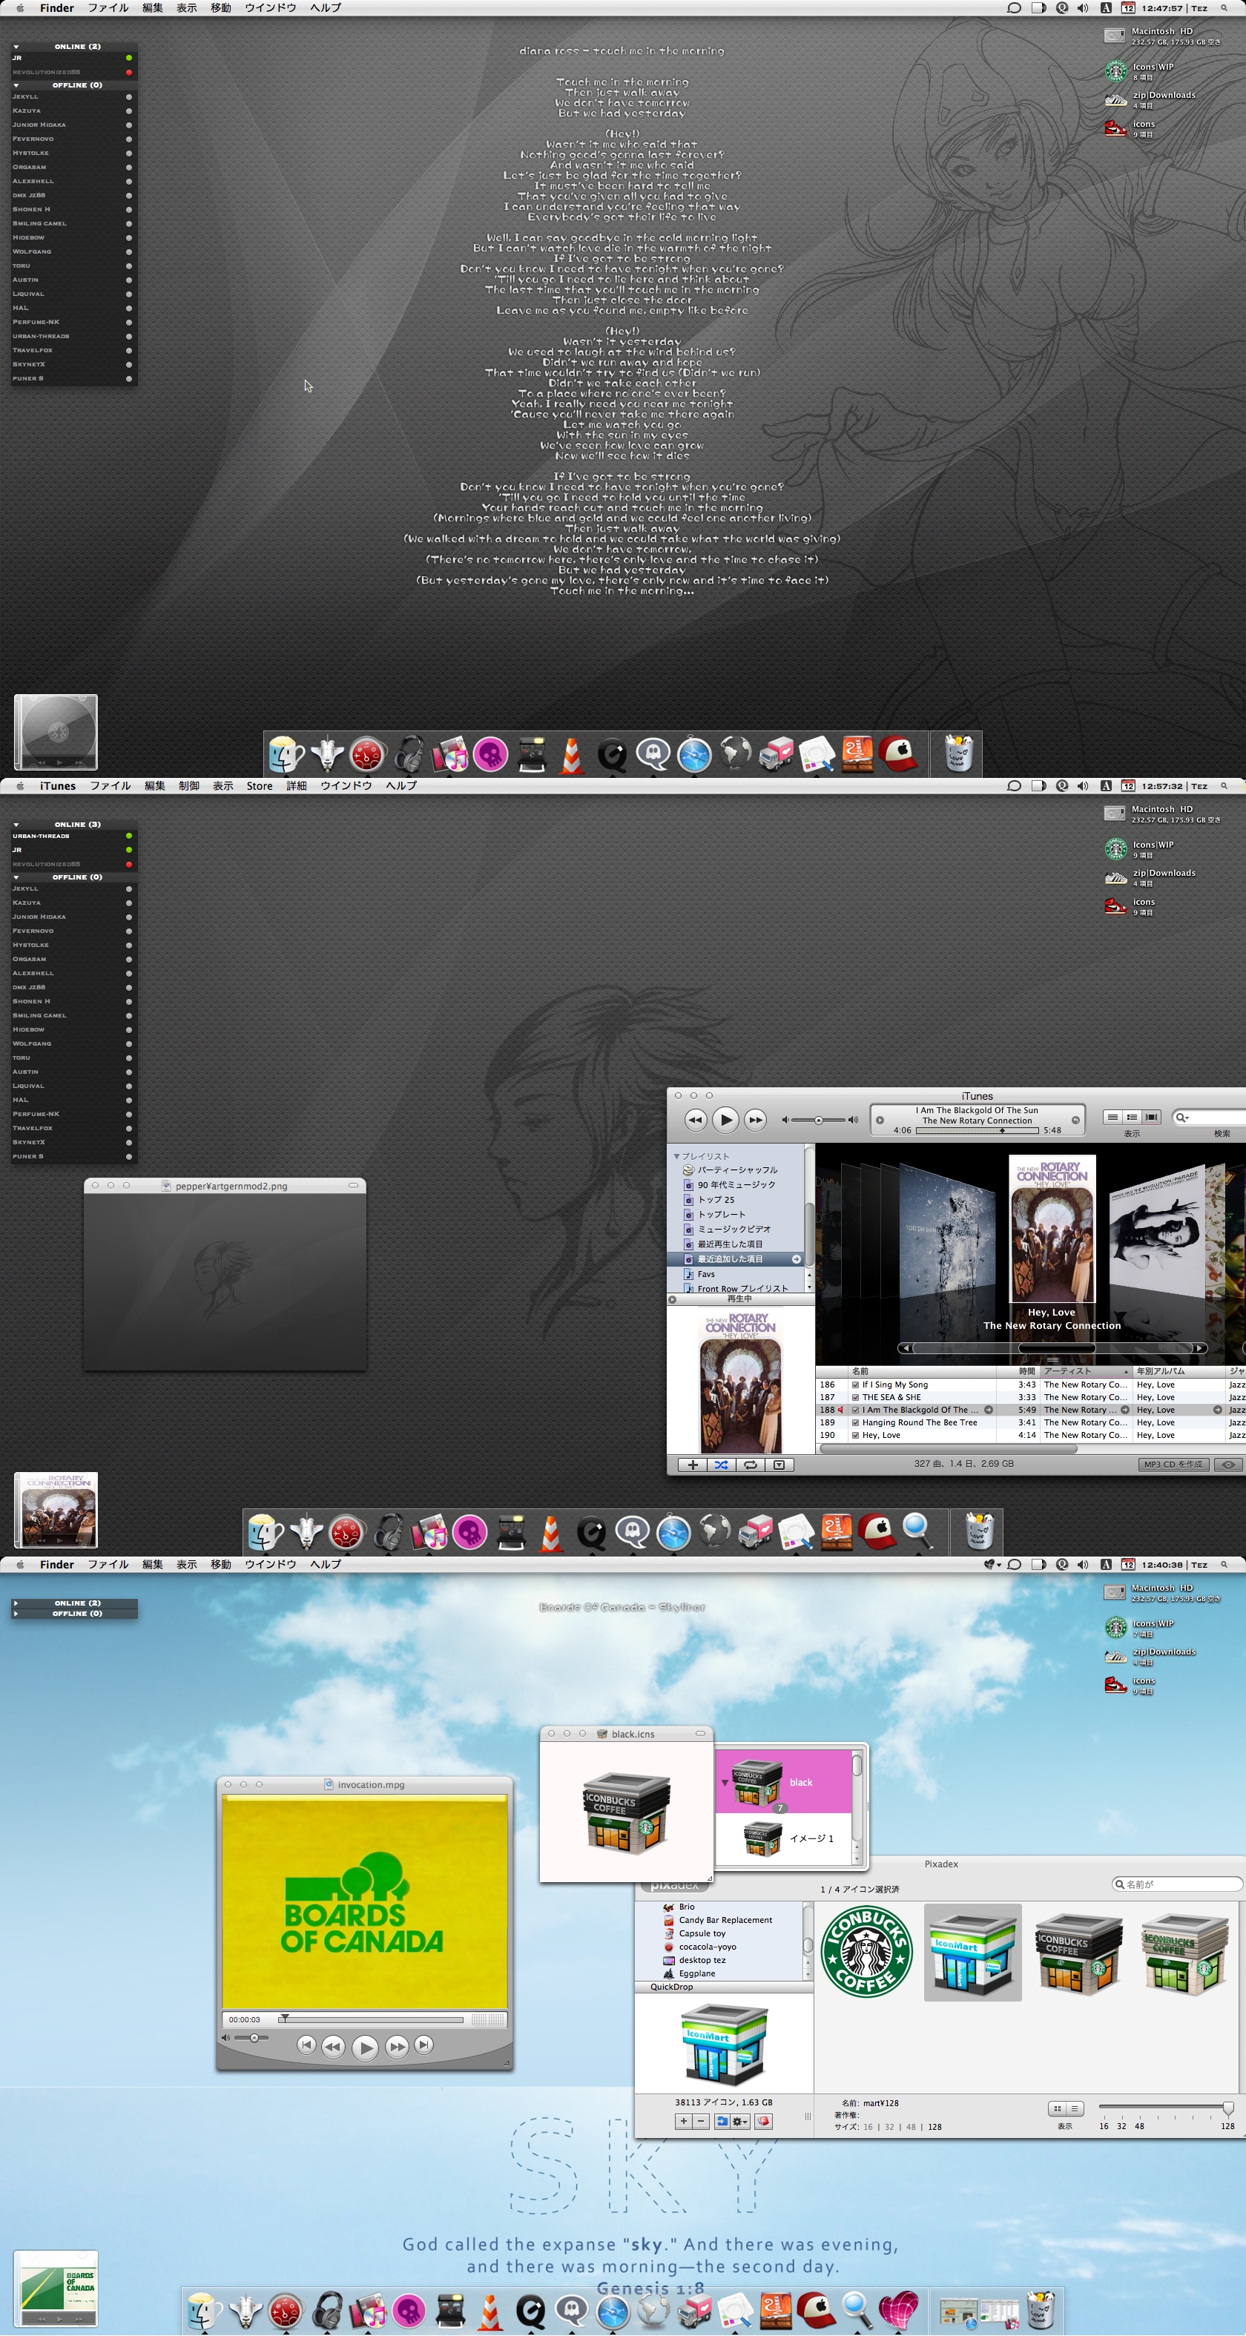
Task: Click 再生中 artwork header in iTunes
Action: 739,1299
